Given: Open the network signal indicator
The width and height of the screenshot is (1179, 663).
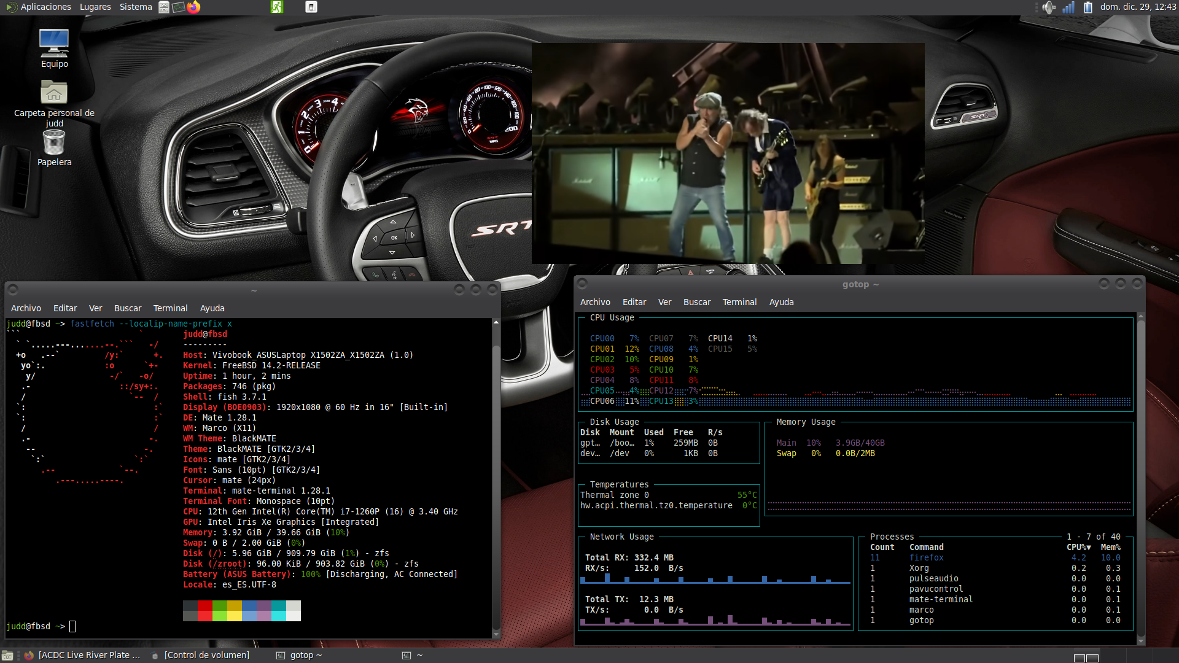Looking at the screenshot, I should 1069,7.
